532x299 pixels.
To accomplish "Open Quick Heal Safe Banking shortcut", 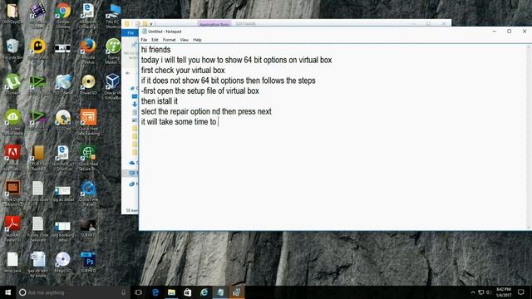I will point(88,122).
